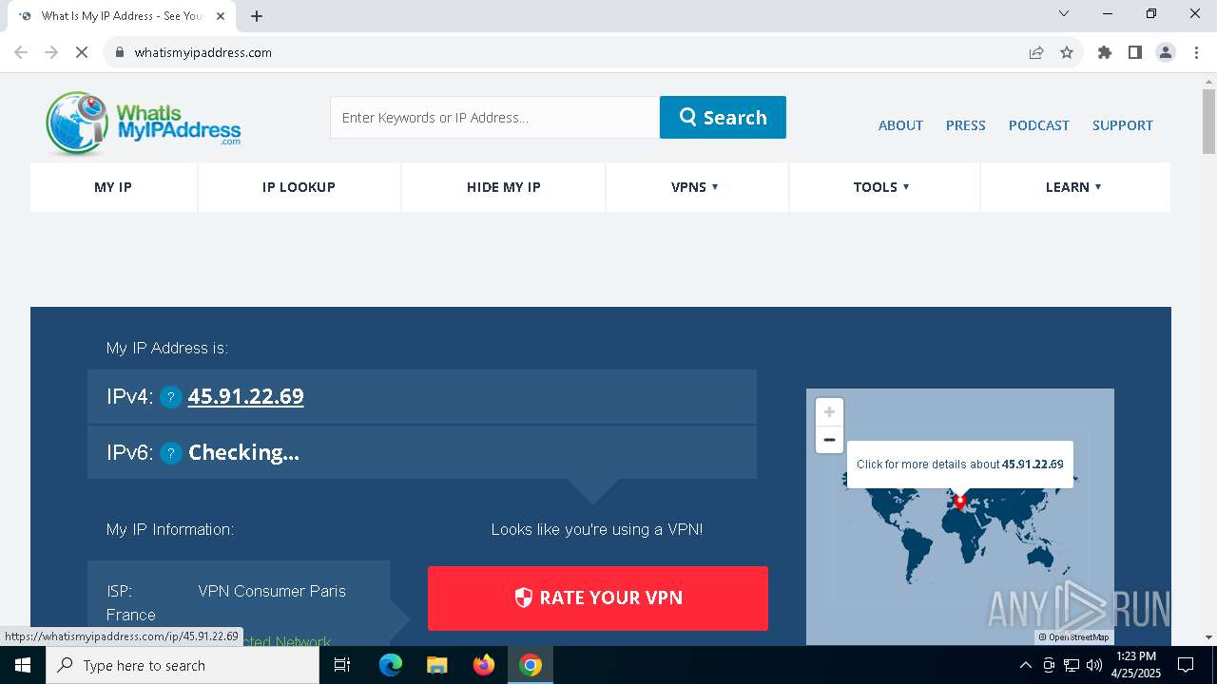Close the What Is My IP Address tab
Image resolution: width=1217 pixels, height=684 pixels.
tap(221, 16)
